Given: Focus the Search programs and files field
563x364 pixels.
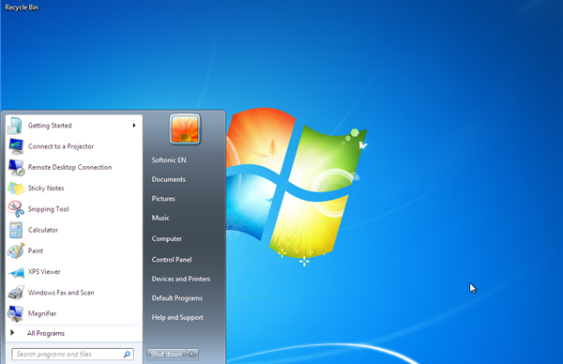Looking at the screenshot, I should tap(73, 355).
